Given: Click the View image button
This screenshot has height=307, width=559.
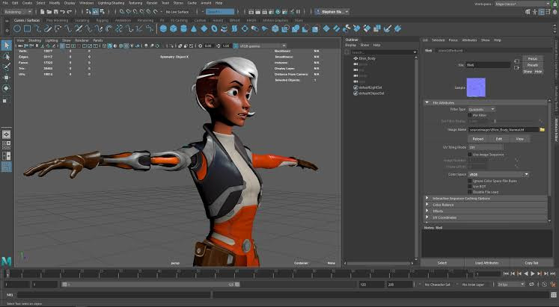Looking at the screenshot, I should [x=520, y=139].
